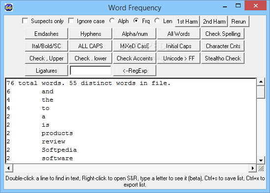Select the 'the' word row
This screenshot has height=193, width=270.
[131, 100]
